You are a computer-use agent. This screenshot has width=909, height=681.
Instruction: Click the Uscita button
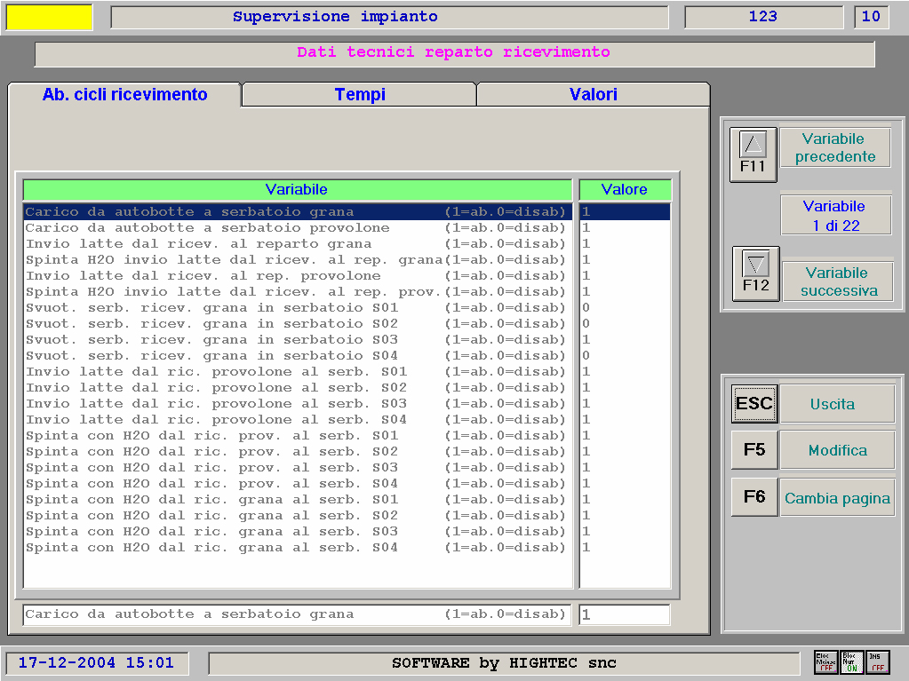click(837, 404)
